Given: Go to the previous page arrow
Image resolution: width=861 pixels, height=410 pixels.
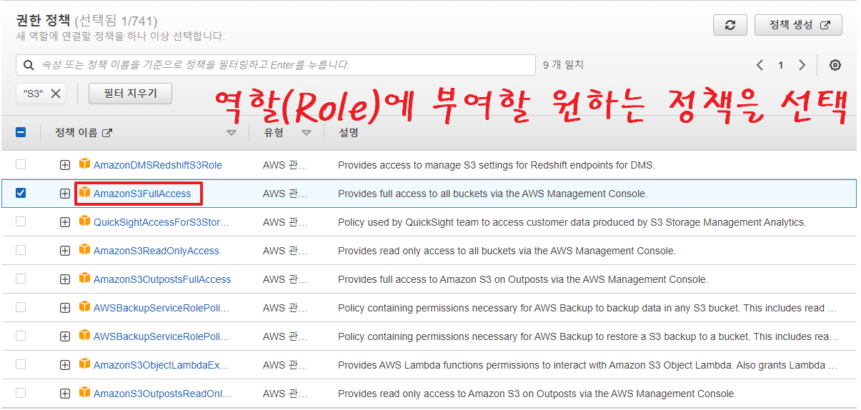Looking at the screenshot, I should pyautogui.click(x=760, y=65).
